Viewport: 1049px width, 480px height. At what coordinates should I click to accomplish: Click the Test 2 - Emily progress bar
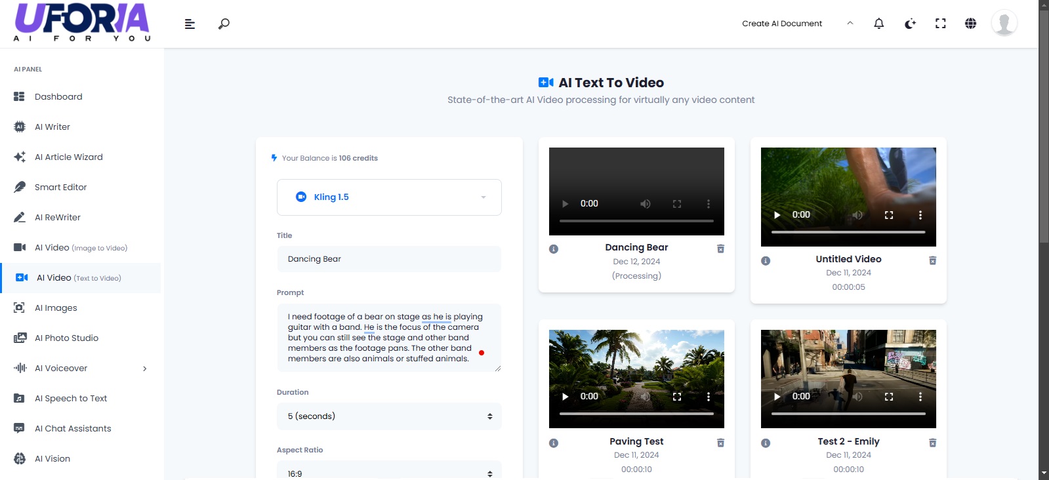click(x=848, y=414)
